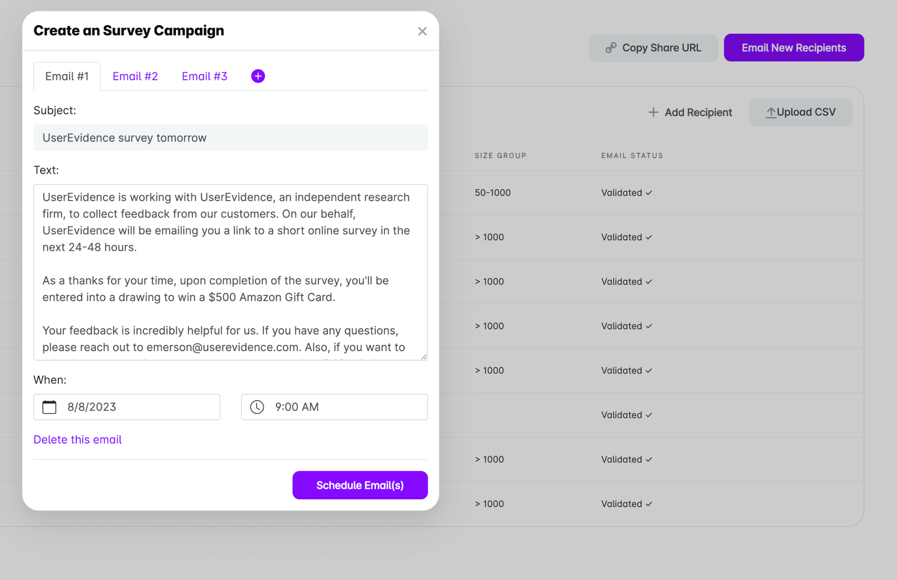Click the Delete this email link
The width and height of the screenshot is (897, 580).
(x=78, y=439)
